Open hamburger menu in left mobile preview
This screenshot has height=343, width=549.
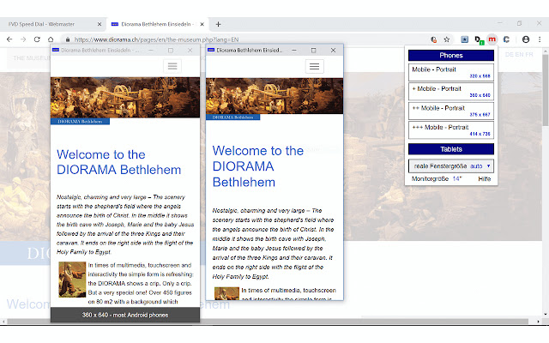click(172, 66)
